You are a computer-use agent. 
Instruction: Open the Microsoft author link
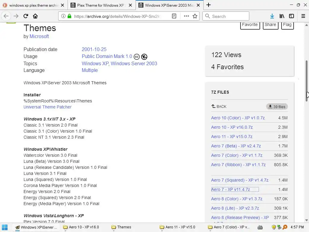[39, 37]
